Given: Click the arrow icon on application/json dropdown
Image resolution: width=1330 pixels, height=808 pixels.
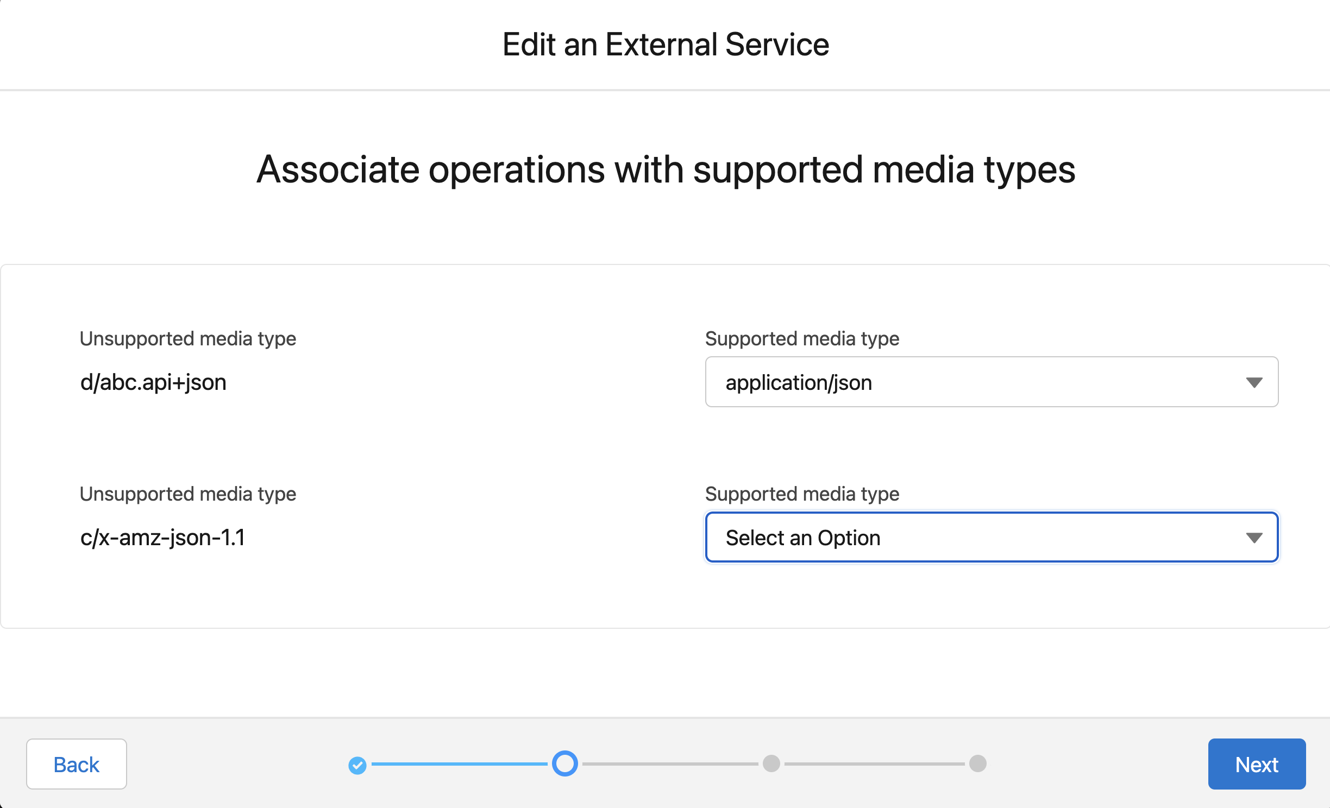Looking at the screenshot, I should 1254,383.
